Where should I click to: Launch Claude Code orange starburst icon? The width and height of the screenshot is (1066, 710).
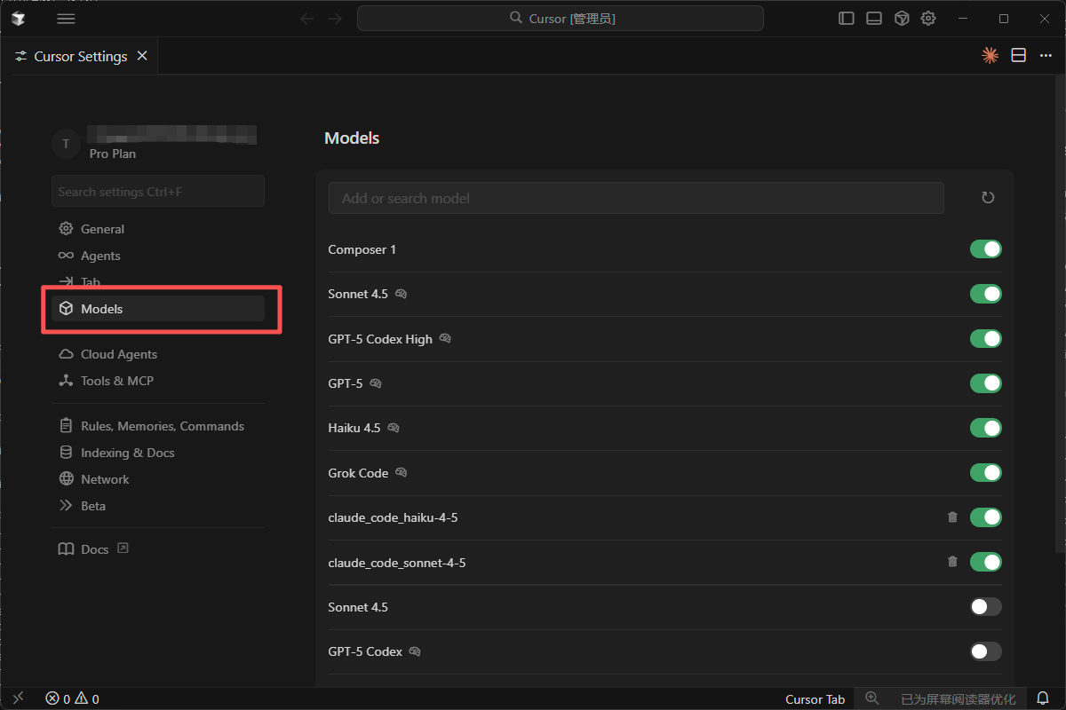coord(990,56)
